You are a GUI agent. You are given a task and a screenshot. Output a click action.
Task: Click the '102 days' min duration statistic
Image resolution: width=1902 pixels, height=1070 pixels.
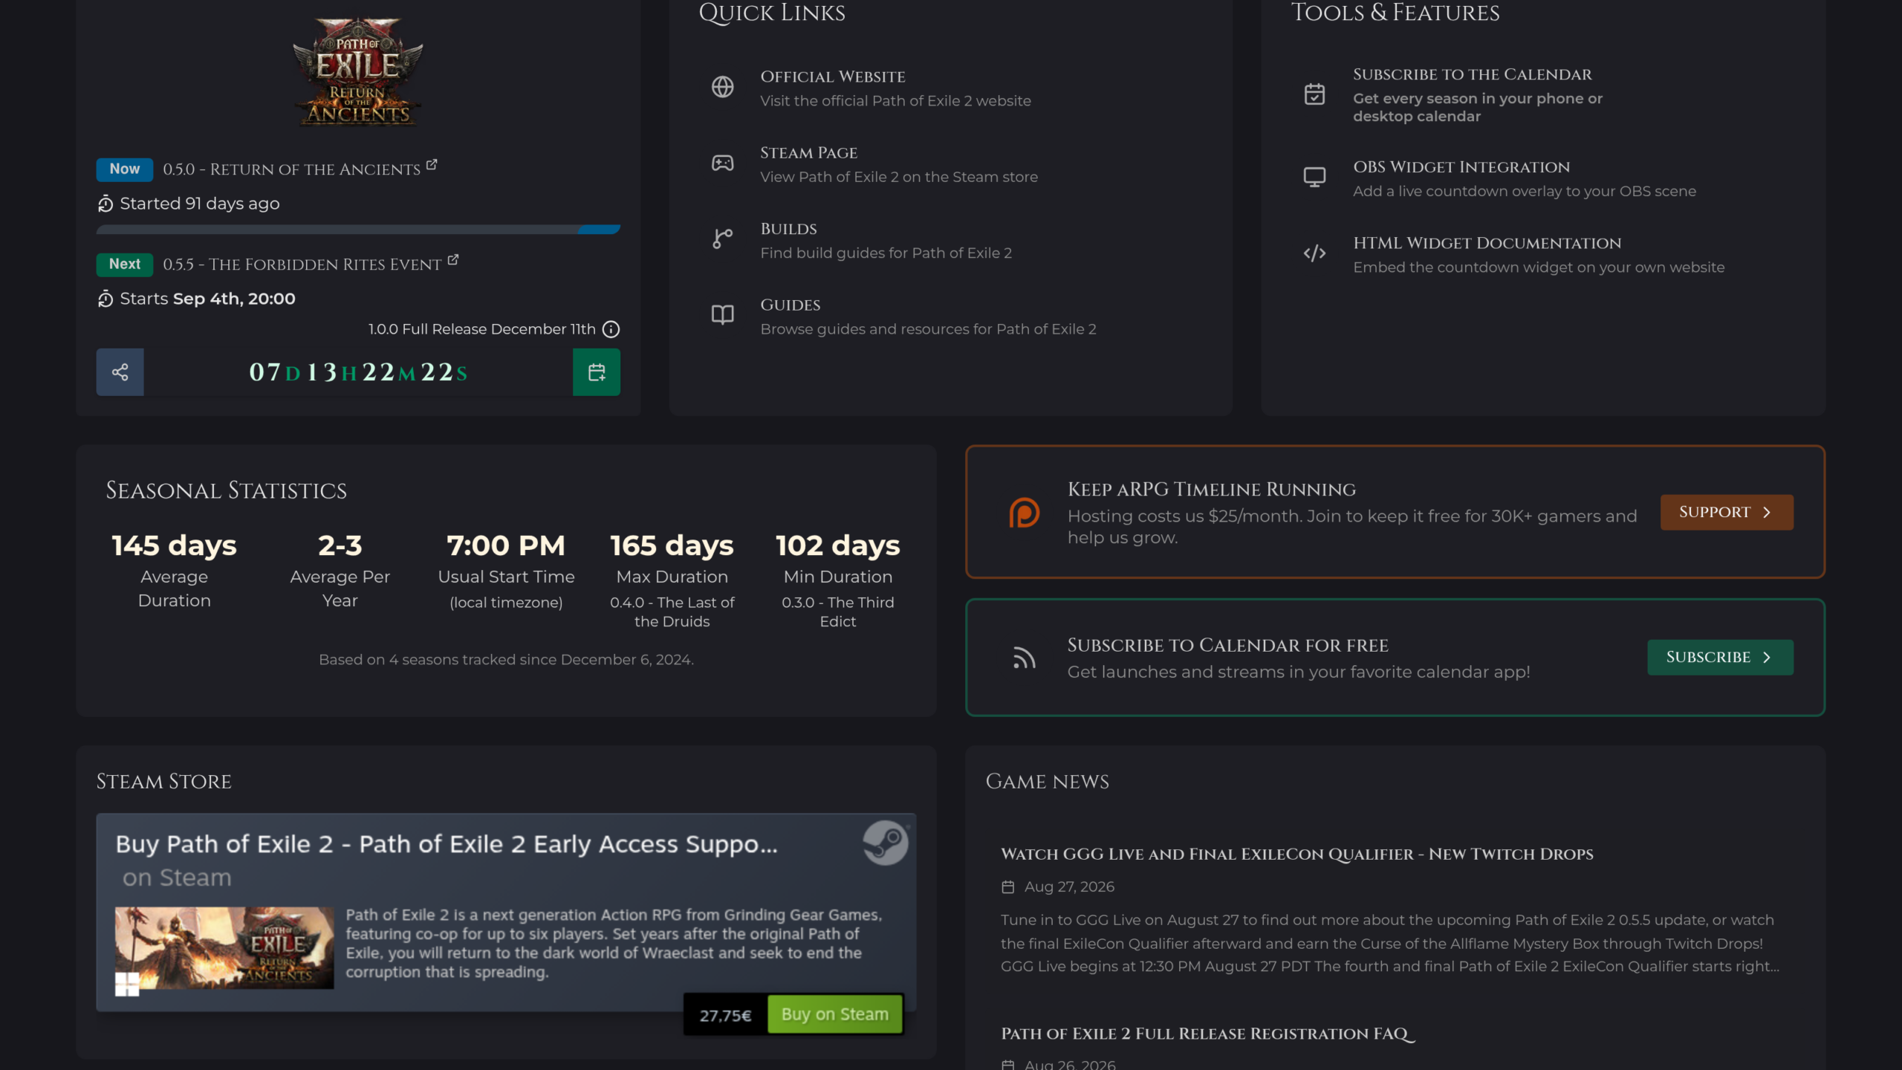click(837, 545)
